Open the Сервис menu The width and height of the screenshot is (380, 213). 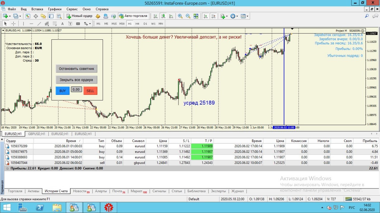[72, 9]
